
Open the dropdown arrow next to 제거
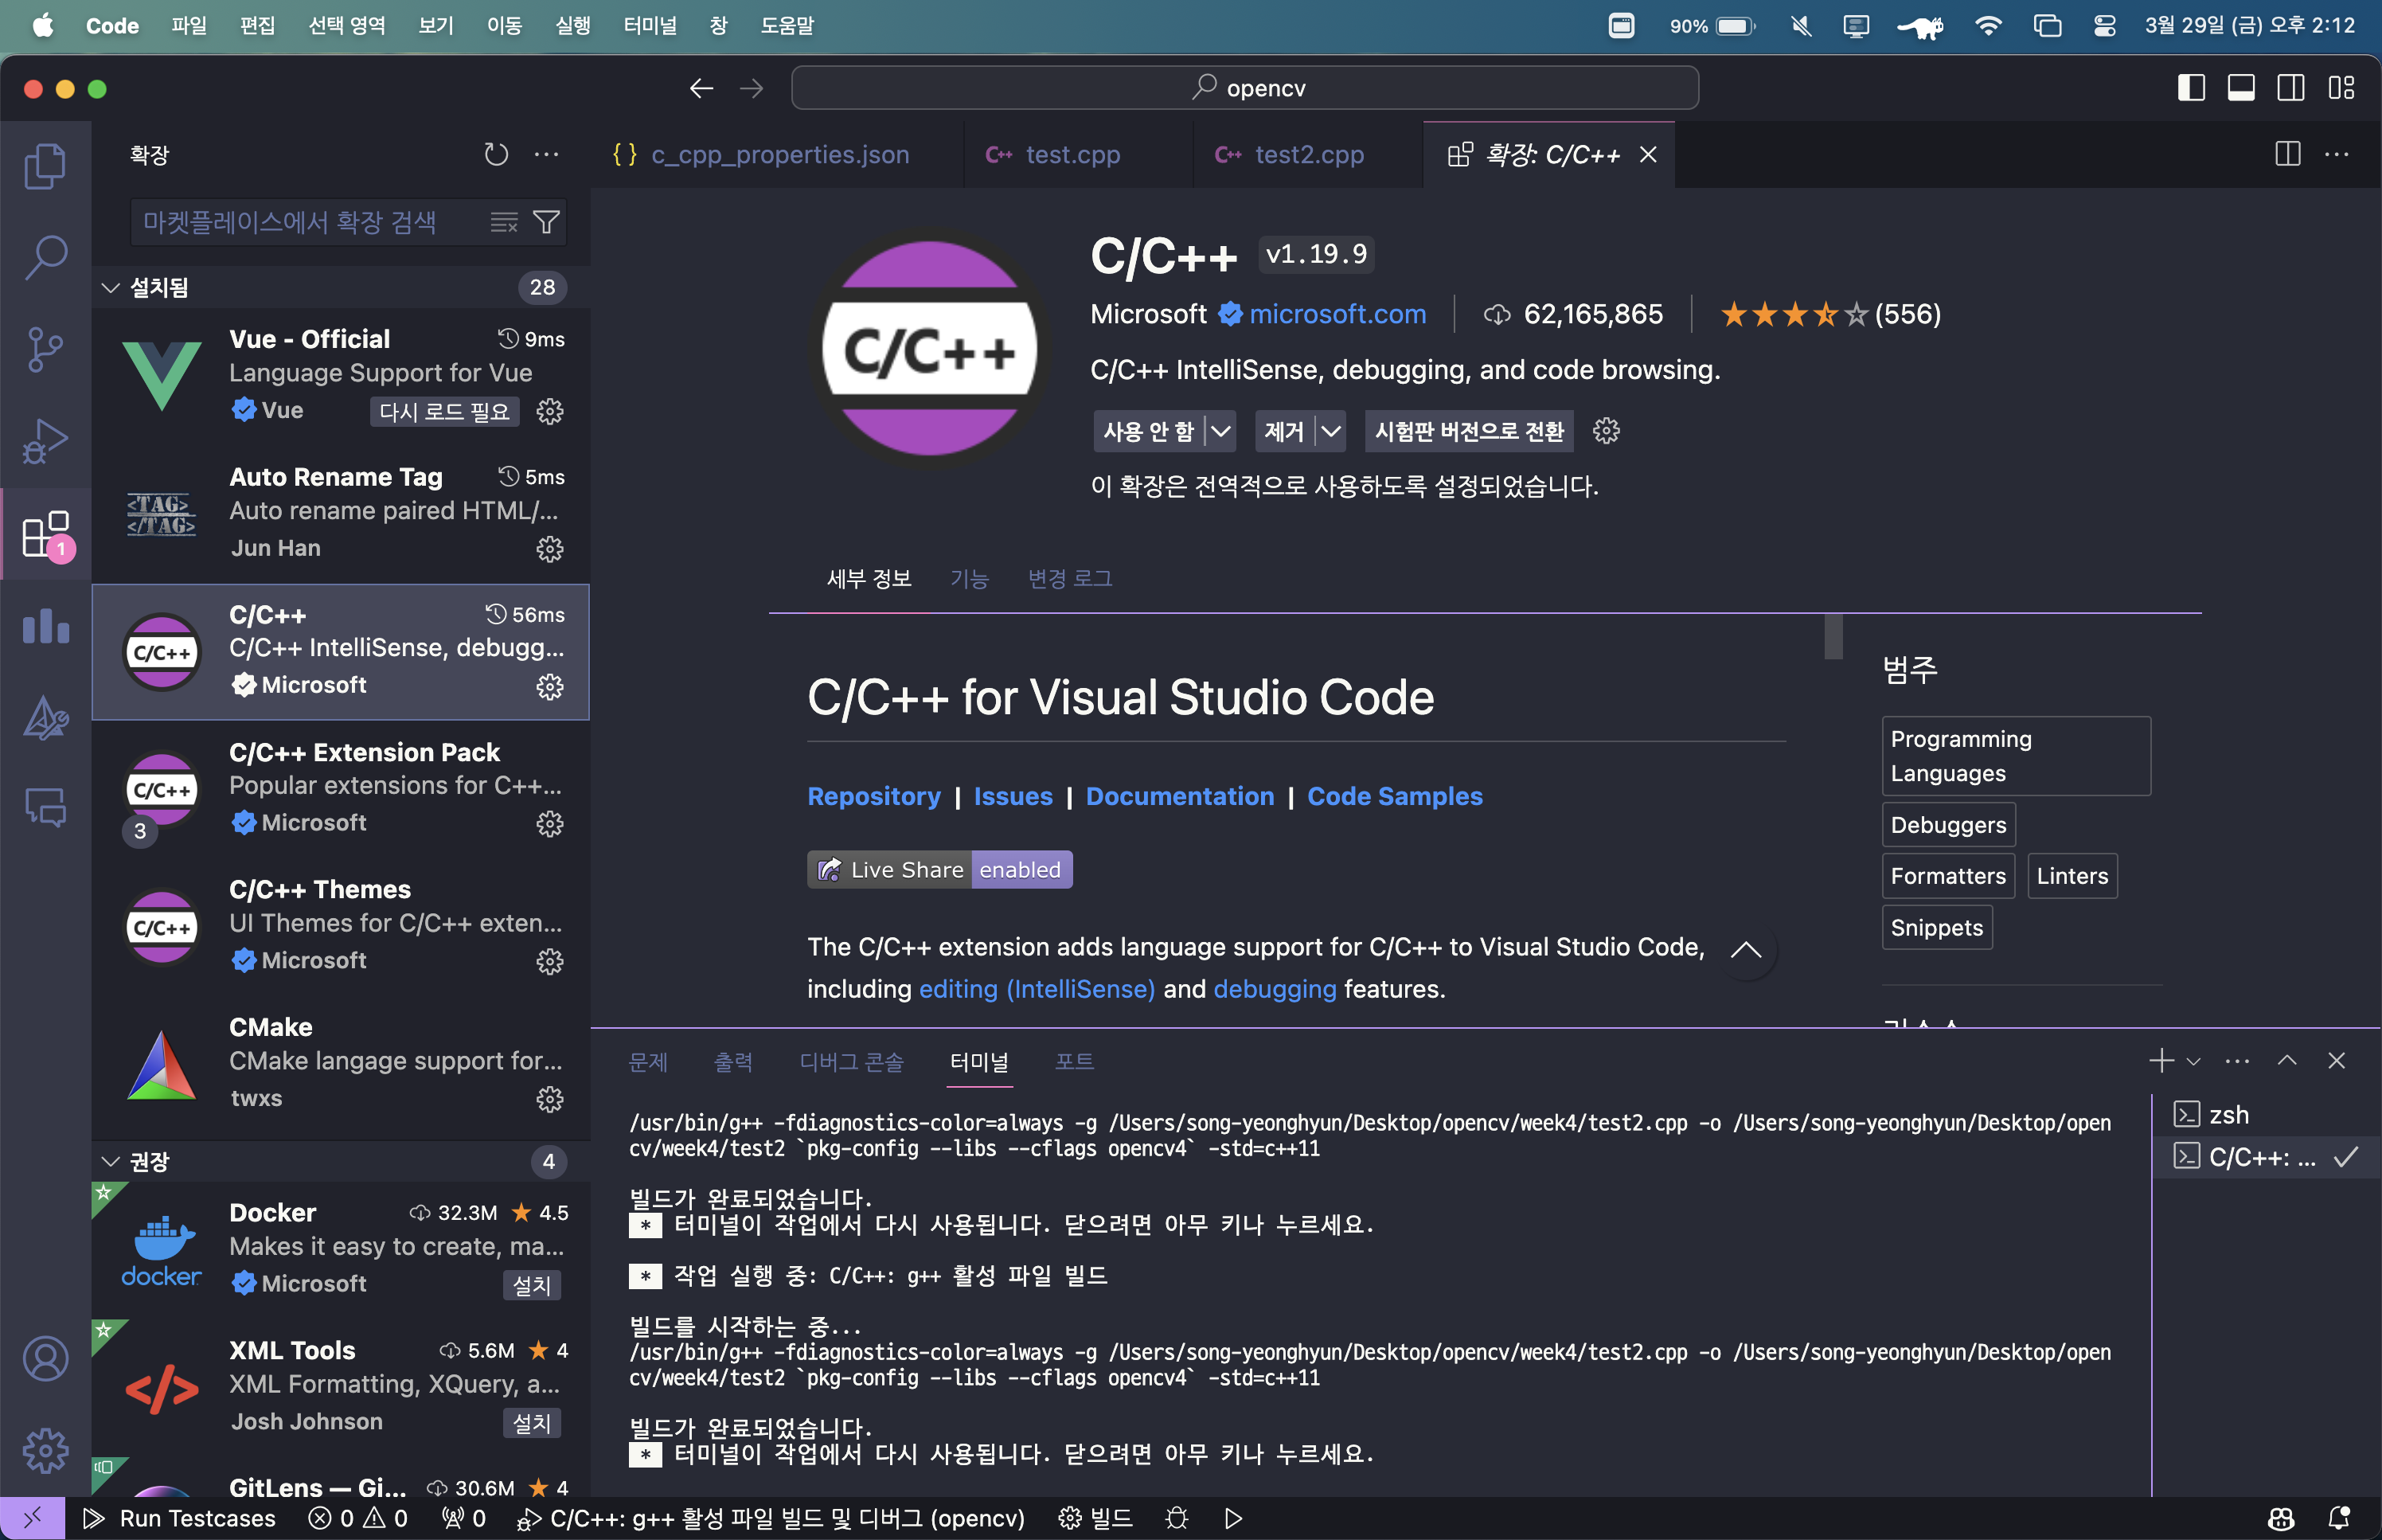(x=1330, y=431)
